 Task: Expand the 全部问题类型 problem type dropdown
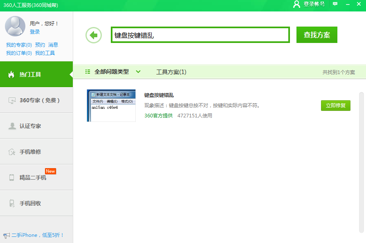[x=118, y=71]
